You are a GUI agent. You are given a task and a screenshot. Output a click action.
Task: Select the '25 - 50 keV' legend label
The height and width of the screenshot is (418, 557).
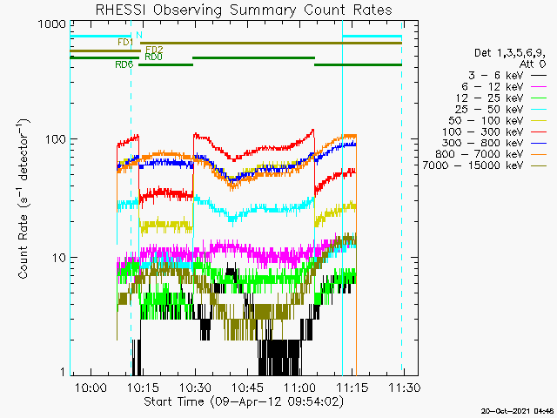coord(489,109)
